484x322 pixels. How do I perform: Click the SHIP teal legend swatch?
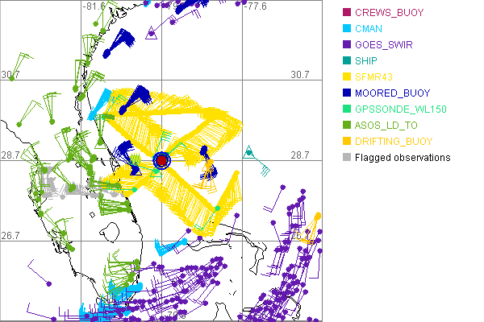pyautogui.click(x=346, y=60)
